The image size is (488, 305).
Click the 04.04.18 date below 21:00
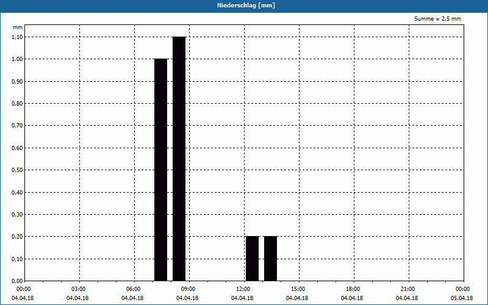point(407,298)
